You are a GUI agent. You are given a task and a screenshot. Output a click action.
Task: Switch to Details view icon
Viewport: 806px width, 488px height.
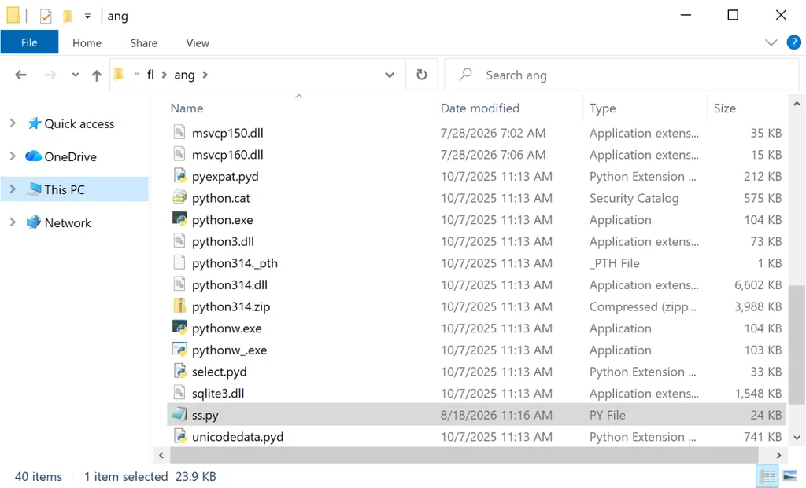point(767,476)
